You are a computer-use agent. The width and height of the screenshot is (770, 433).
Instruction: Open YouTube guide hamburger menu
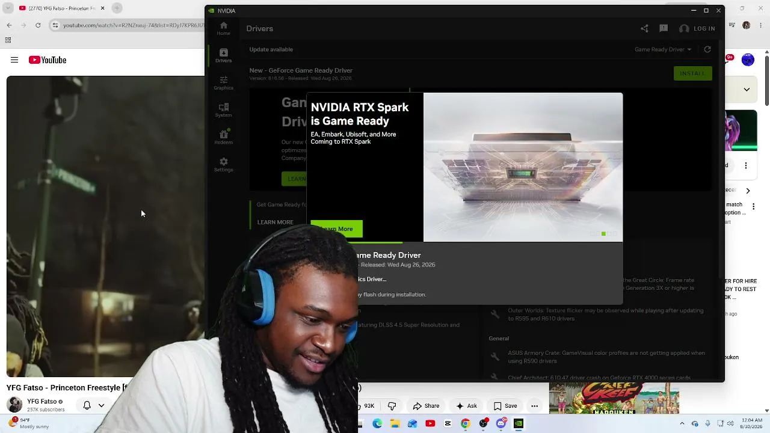click(x=14, y=60)
